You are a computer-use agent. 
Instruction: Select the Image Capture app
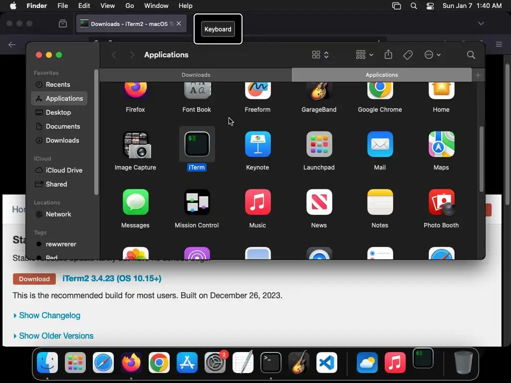[136, 144]
